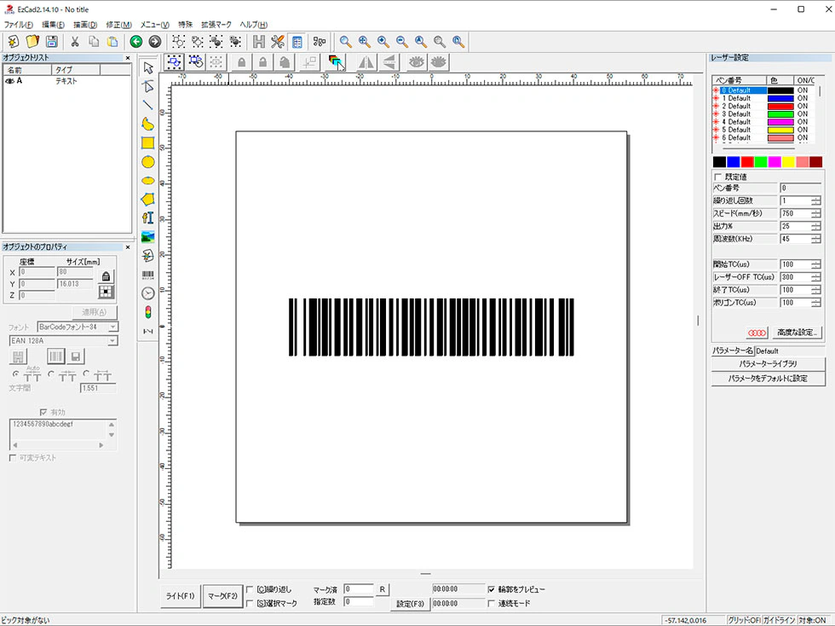Open the BarCodeフォント font dropdown
This screenshot has height=626, width=835.
coord(112,327)
